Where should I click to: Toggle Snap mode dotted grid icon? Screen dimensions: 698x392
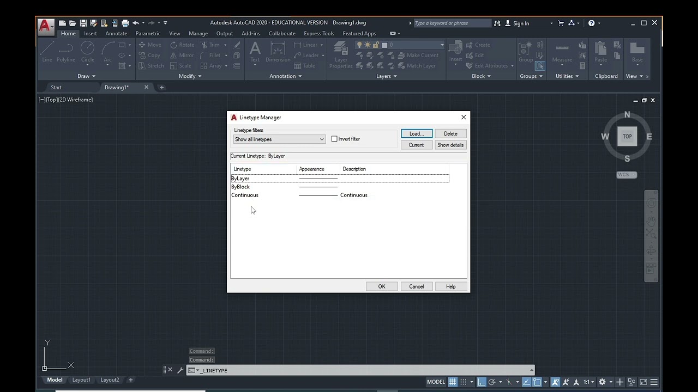tap(464, 382)
